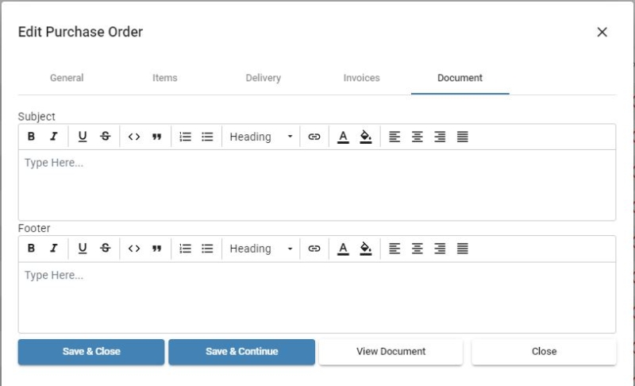The height and width of the screenshot is (386, 635).
Task: Justify text in Subject editor
Action: [463, 137]
